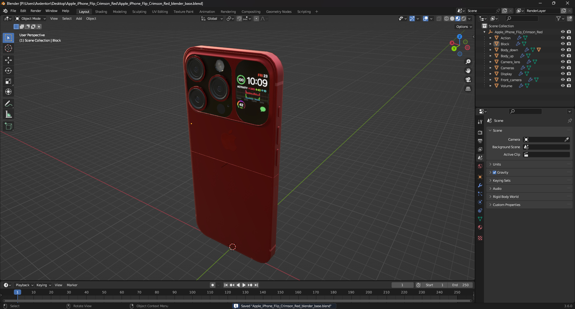This screenshot has height=309, width=575.
Task: Click the Pan view hand icon
Action: coord(468,71)
